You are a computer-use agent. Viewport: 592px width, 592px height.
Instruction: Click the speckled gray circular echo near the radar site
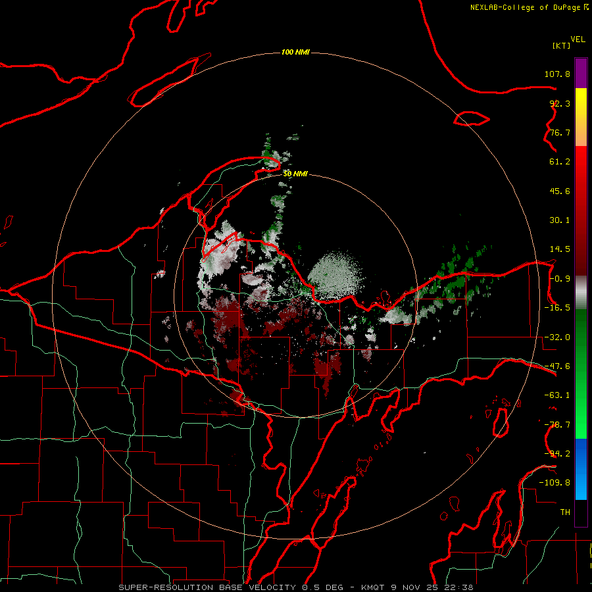click(335, 275)
